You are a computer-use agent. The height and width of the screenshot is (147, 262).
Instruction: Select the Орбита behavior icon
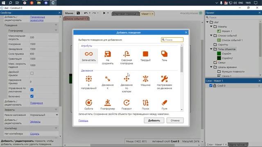click(88, 102)
